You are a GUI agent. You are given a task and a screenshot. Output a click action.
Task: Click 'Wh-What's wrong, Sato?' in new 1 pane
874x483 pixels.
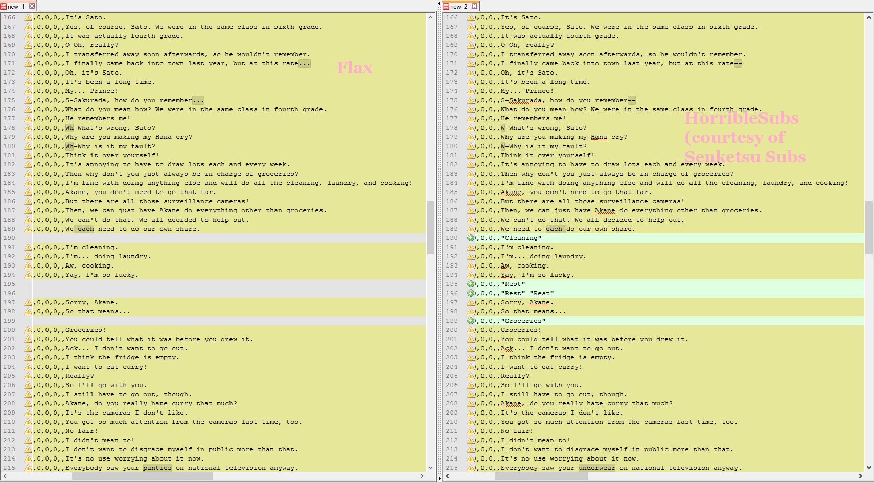tap(110, 128)
